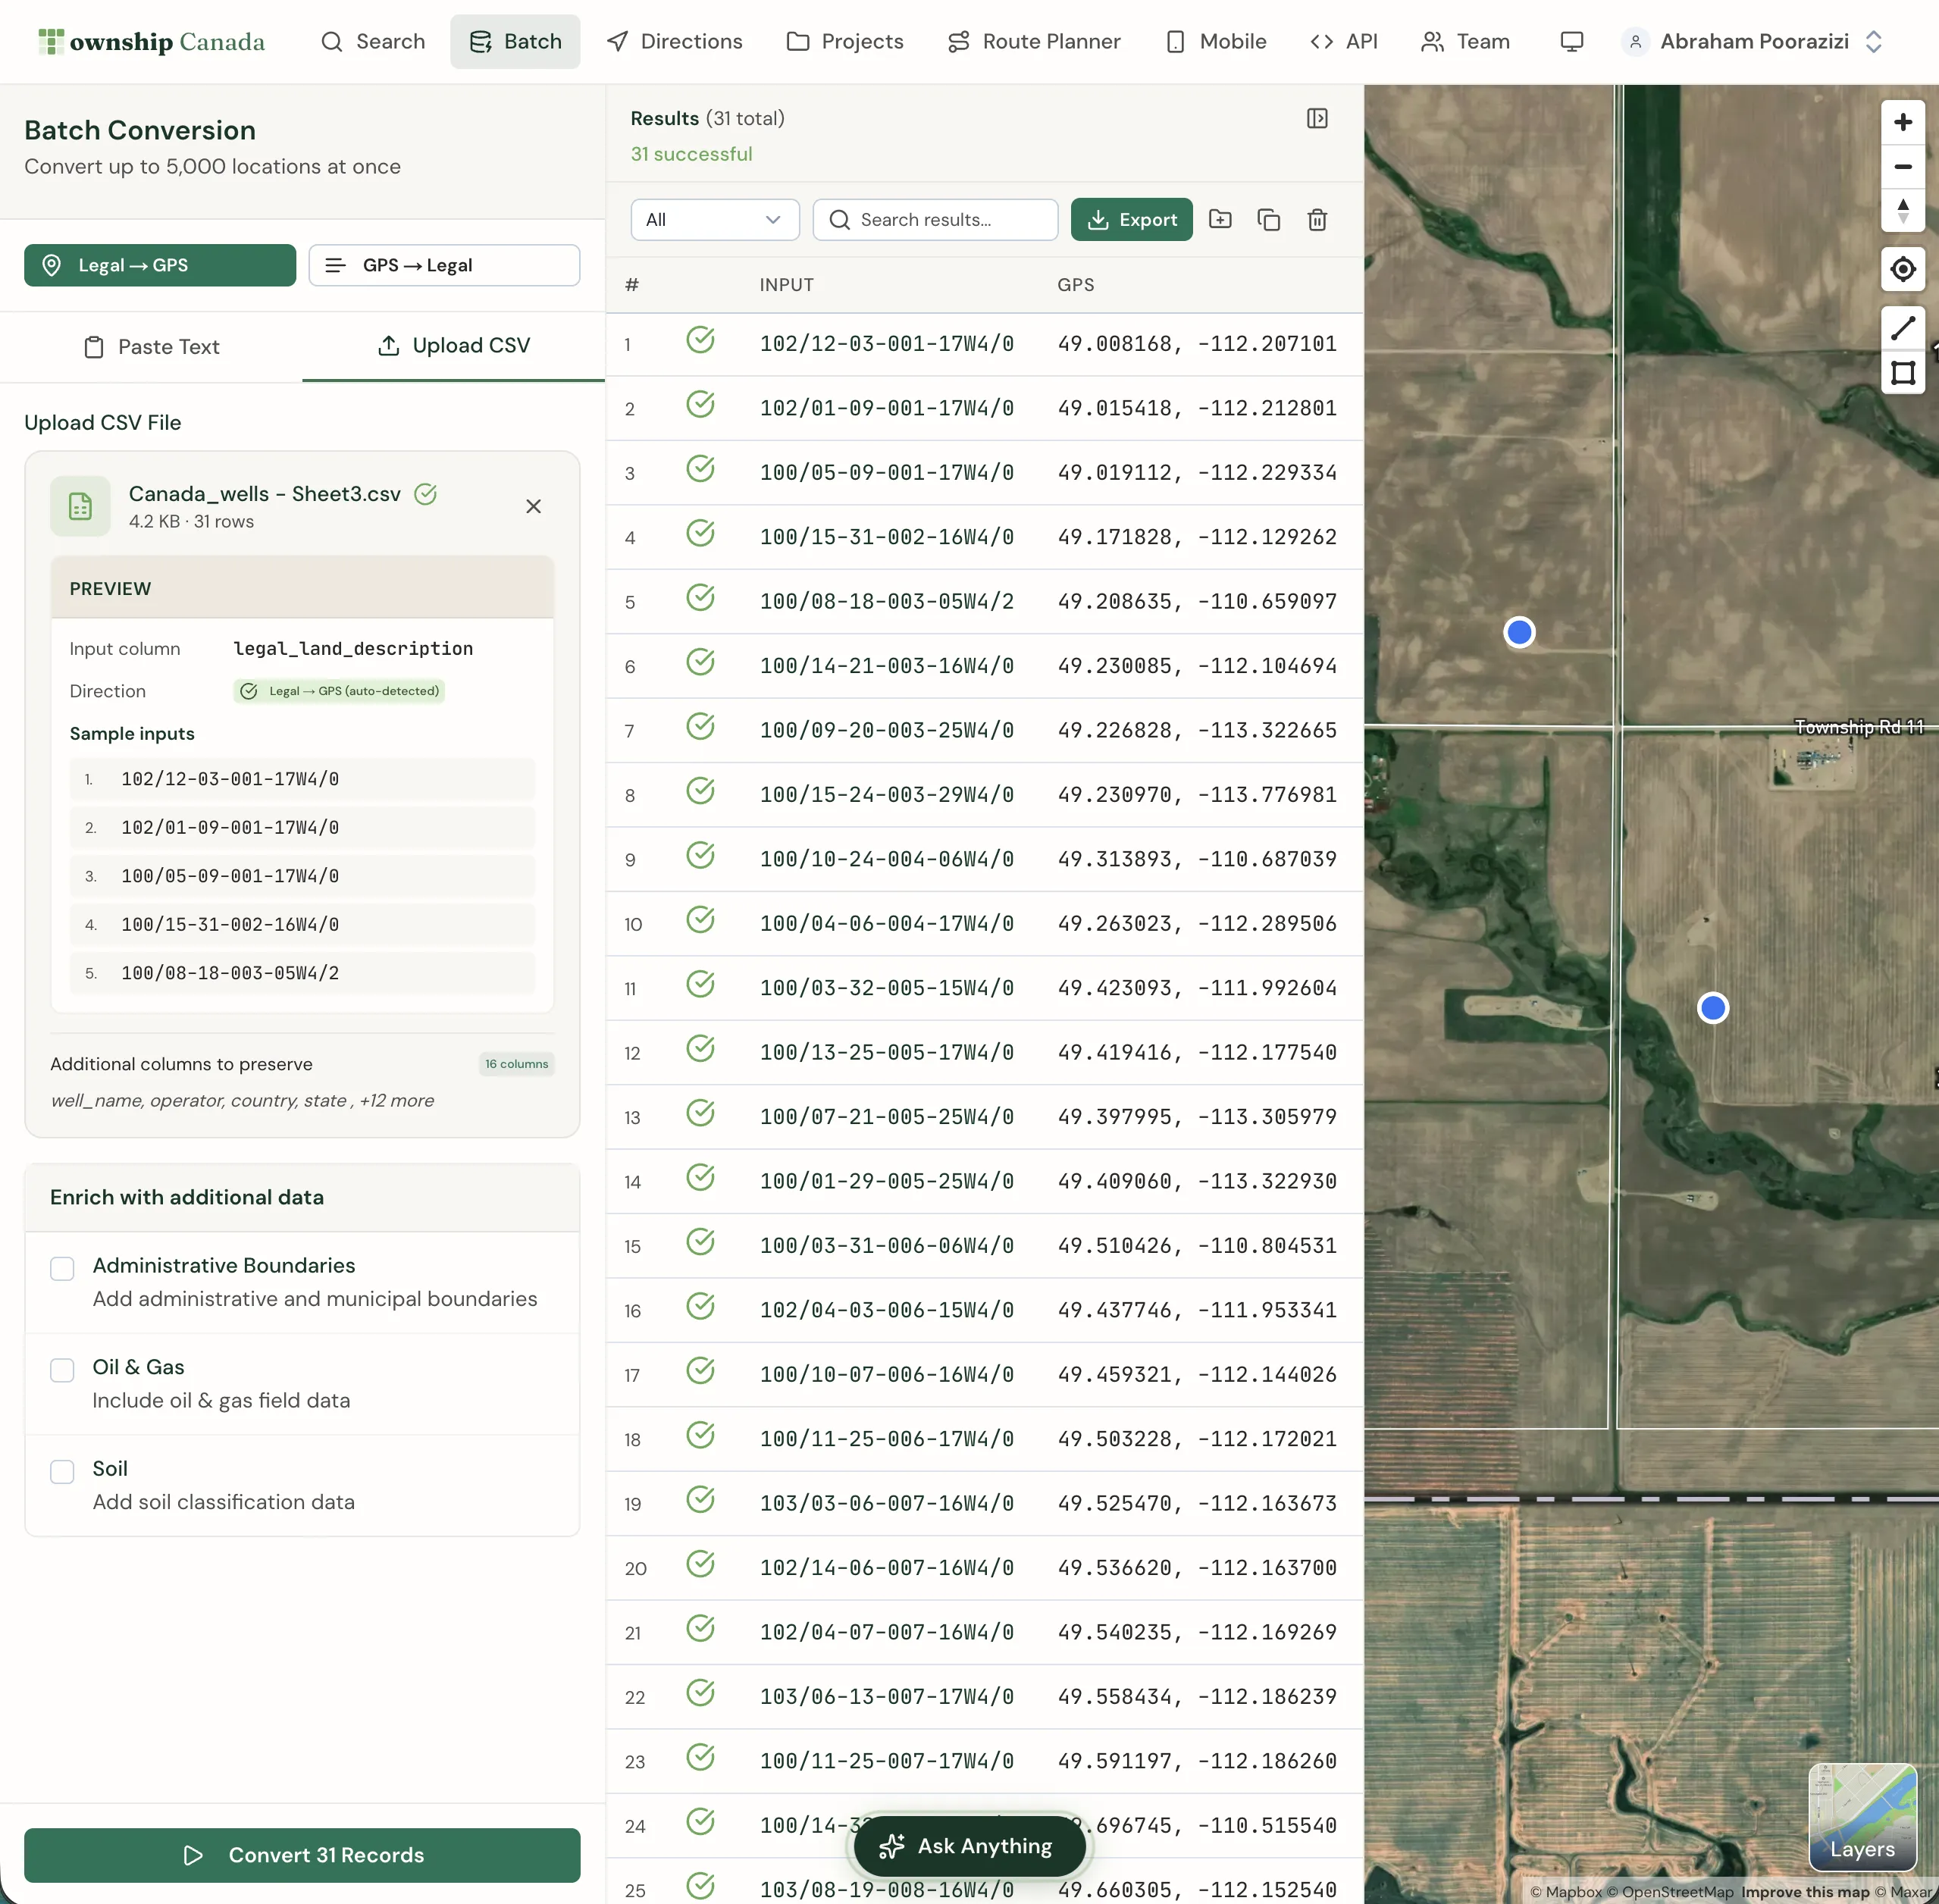Image resolution: width=1939 pixels, height=1904 pixels.
Task: Switch to the Paste Text tab
Action: click(152, 347)
